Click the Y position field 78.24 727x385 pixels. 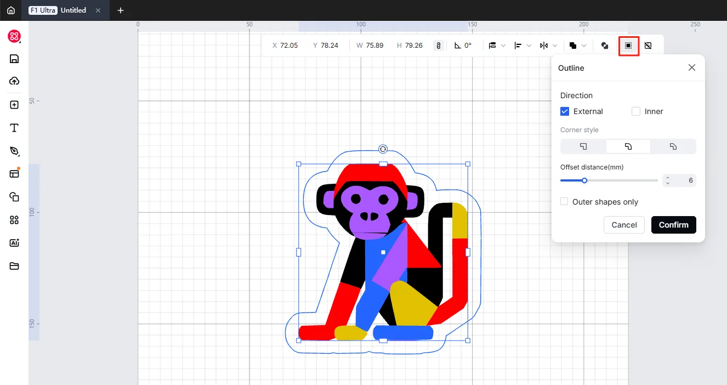(x=329, y=46)
